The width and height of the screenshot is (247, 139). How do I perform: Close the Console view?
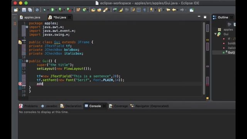click(104, 106)
